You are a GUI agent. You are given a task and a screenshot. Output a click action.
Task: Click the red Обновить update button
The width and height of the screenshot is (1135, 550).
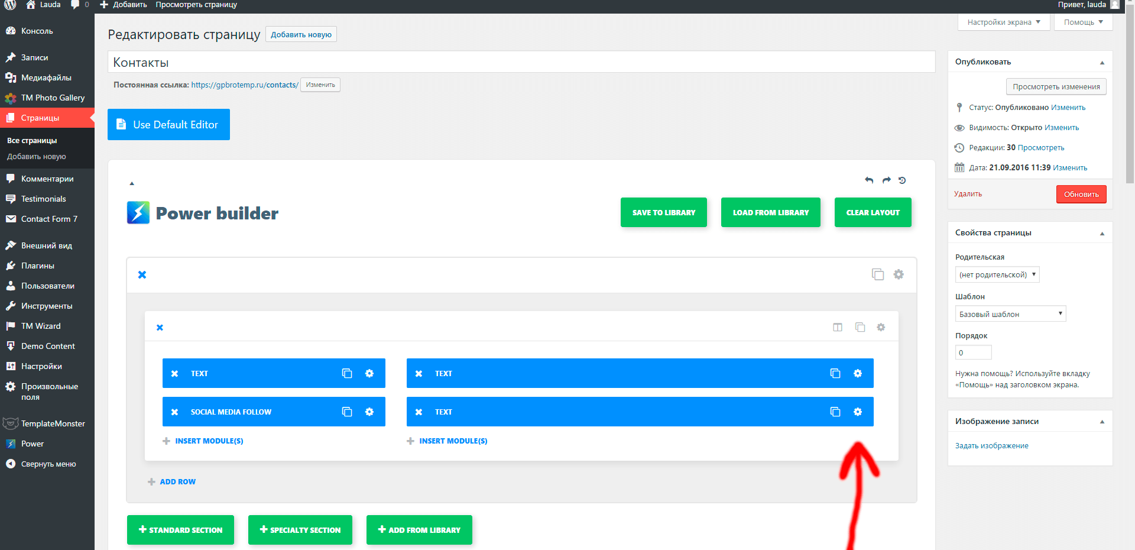[x=1081, y=194]
